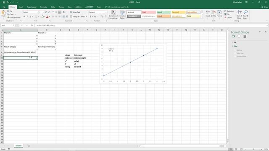Click the 'se(intercept)' cell
This screenshot has width=269, height=151.
pos(80,58)
